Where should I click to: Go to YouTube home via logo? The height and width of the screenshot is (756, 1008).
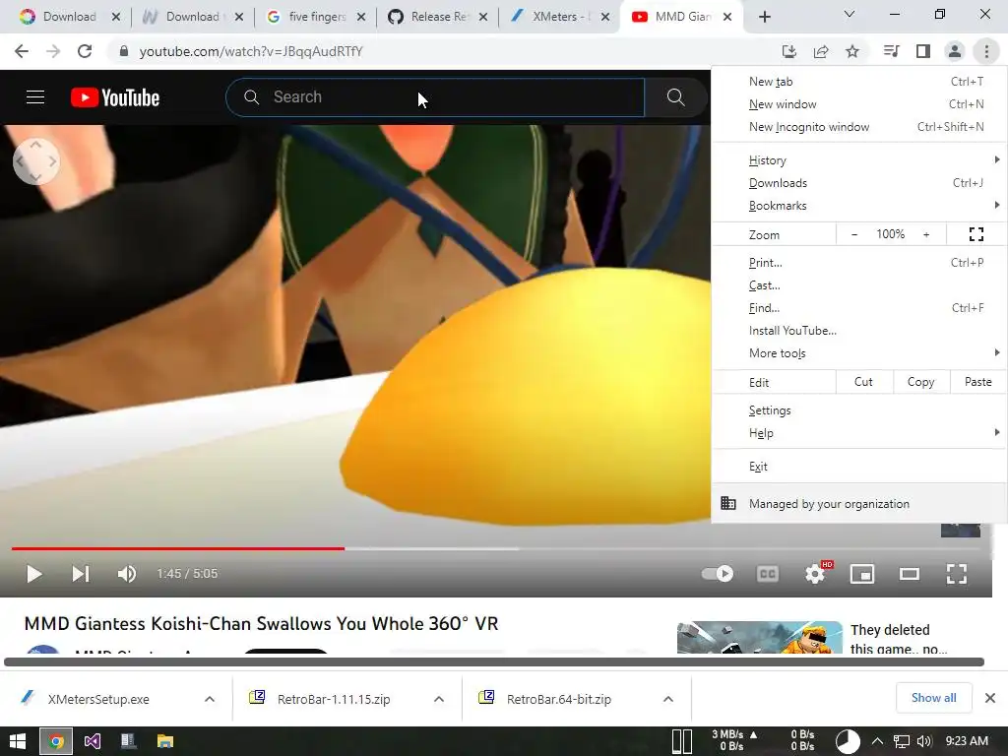point(115,97)
